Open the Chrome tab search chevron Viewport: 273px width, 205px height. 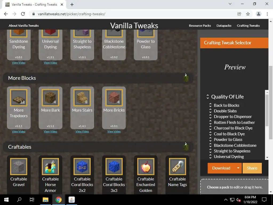(230, 4)
